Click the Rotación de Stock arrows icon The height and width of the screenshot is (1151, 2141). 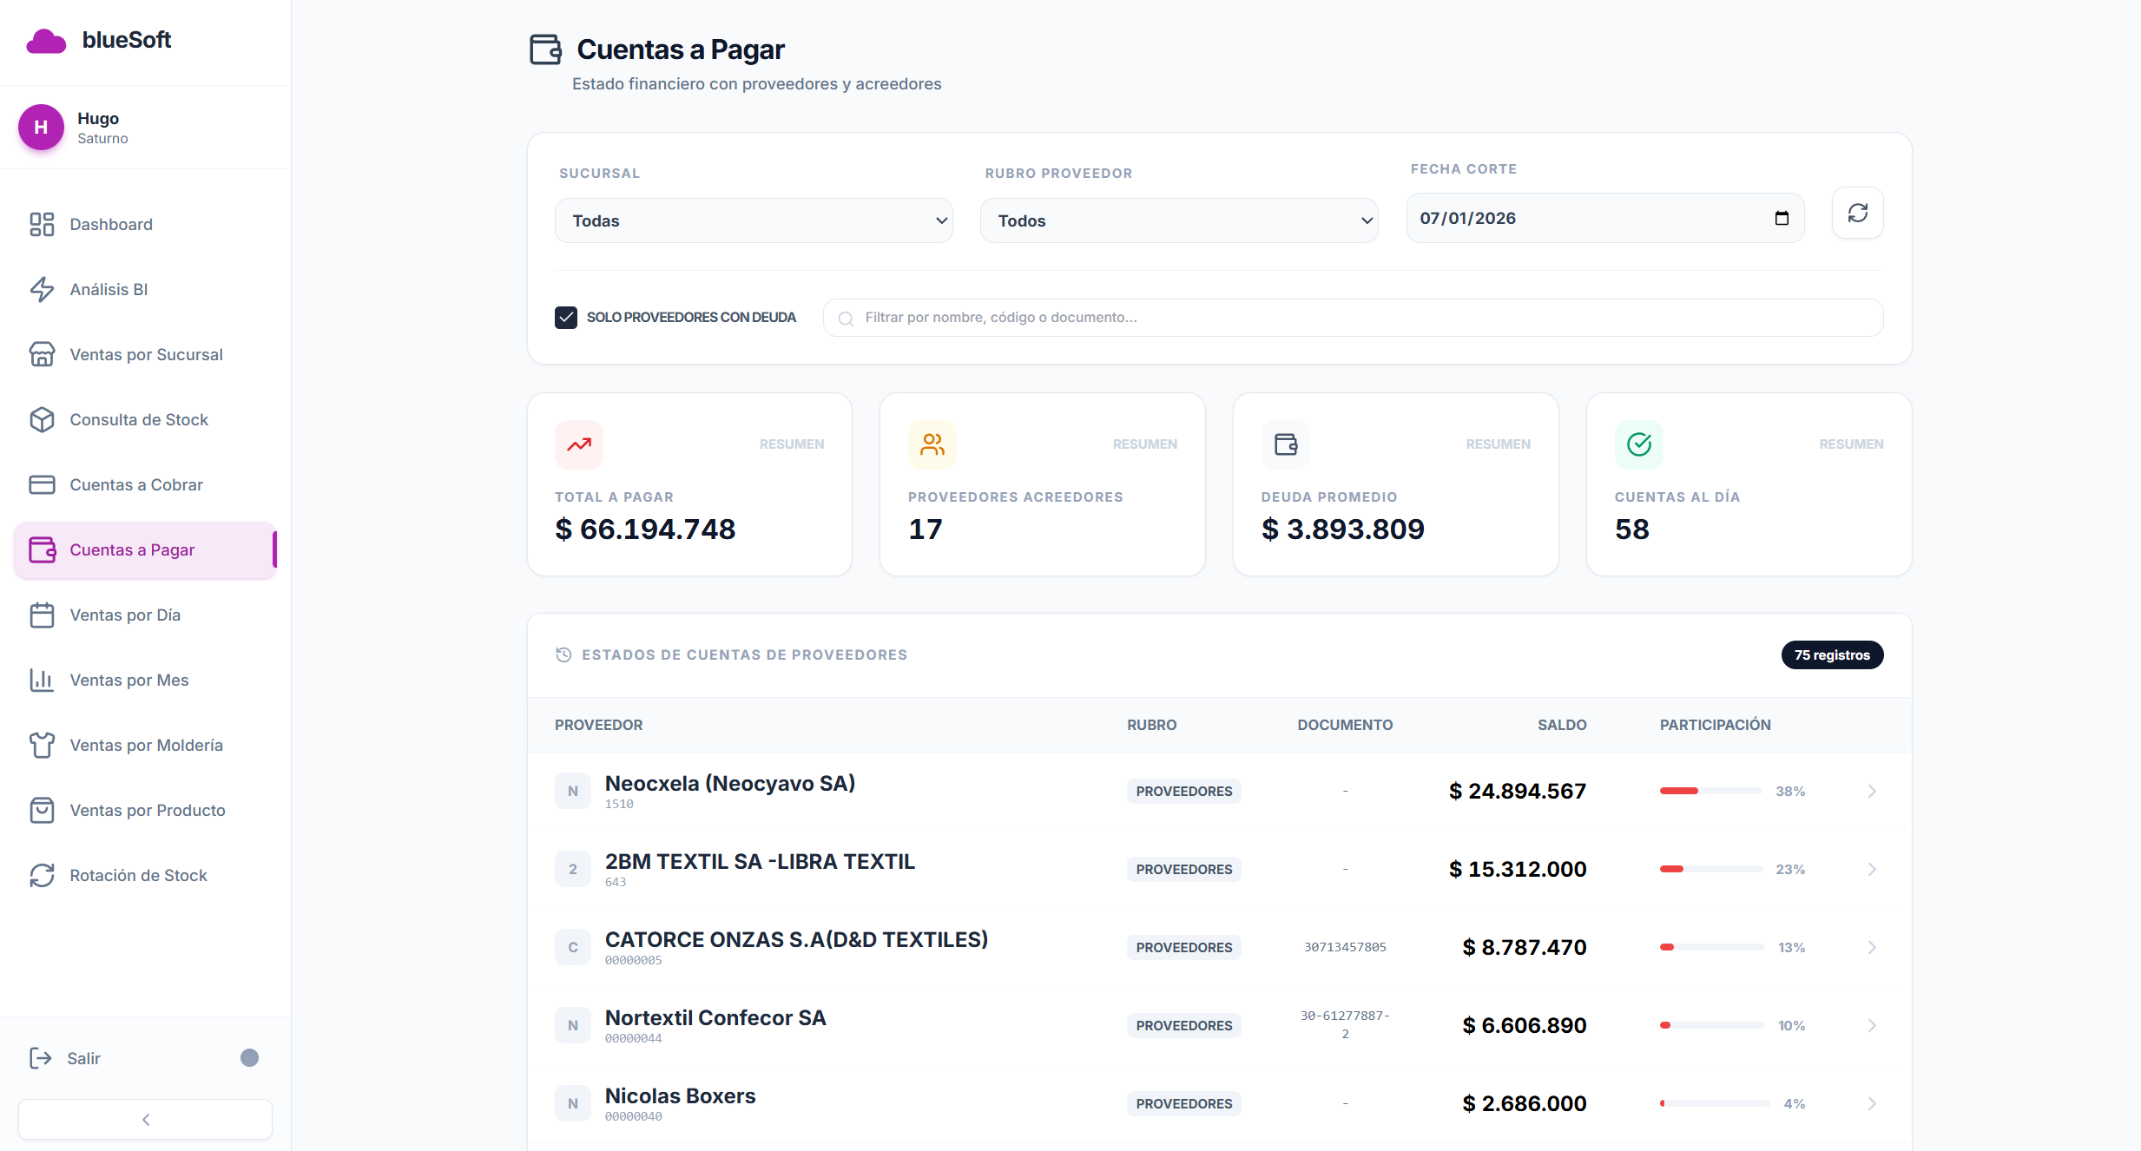pos(42,875)
